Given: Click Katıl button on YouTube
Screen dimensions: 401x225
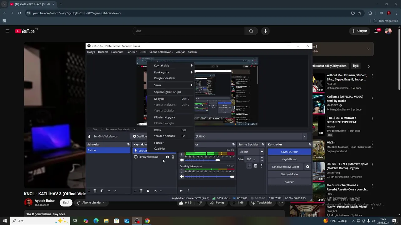Looking at the screenshot, I should coord(66,202).
